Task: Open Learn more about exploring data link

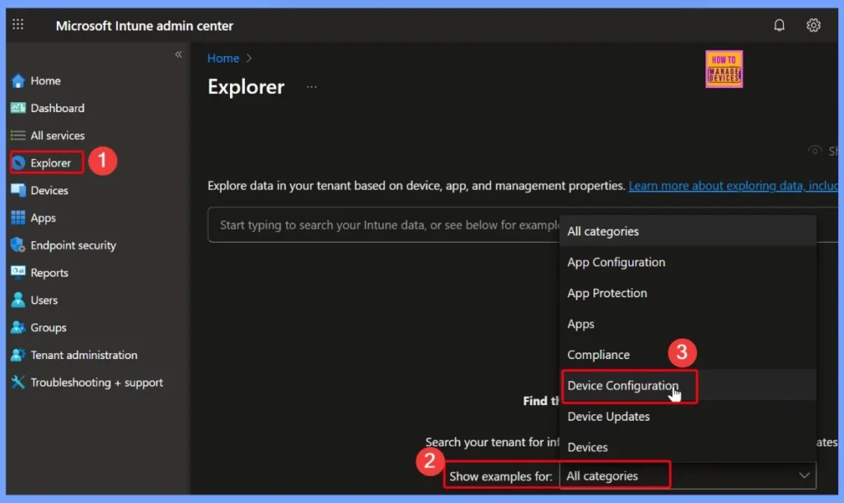Action: coord(733,185)
